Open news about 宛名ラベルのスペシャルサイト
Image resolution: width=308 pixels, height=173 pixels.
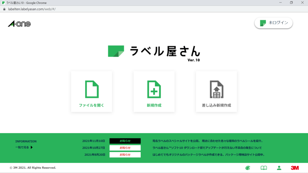(208, 141)
